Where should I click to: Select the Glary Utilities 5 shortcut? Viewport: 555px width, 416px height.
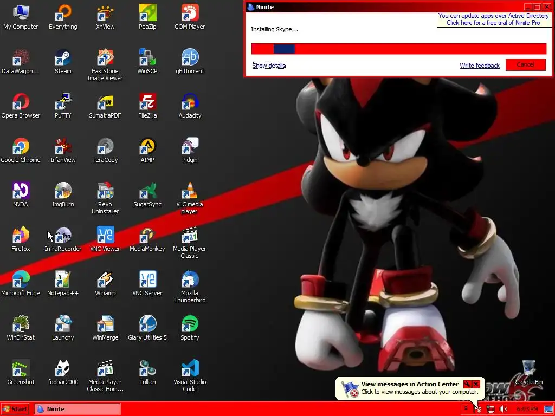147,328
